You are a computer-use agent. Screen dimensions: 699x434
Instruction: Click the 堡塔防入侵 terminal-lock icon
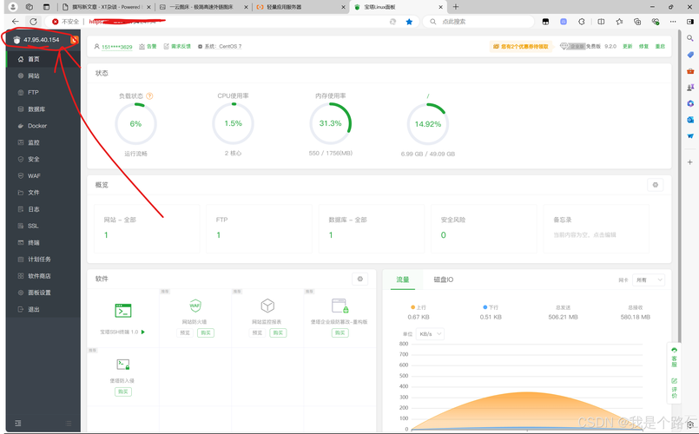tap(123, 365)
